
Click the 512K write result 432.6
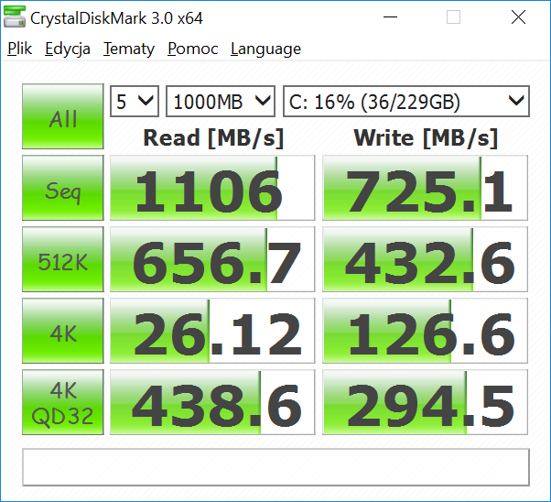tap(426, 259)
